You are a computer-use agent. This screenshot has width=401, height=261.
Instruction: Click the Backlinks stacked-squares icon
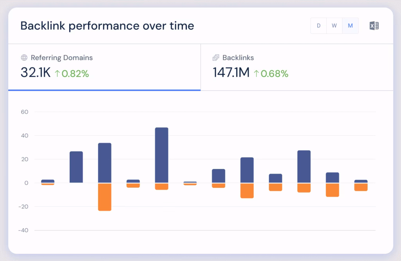tap(216, 58)
